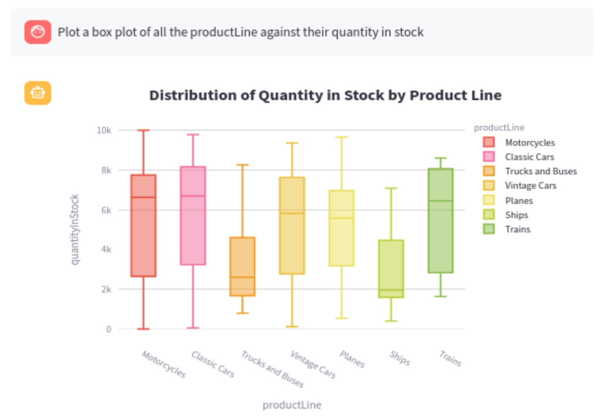Toggle the Classic Cars legend swatch
Viewport: 610px width, 418px height.
(x=489, y=157)
